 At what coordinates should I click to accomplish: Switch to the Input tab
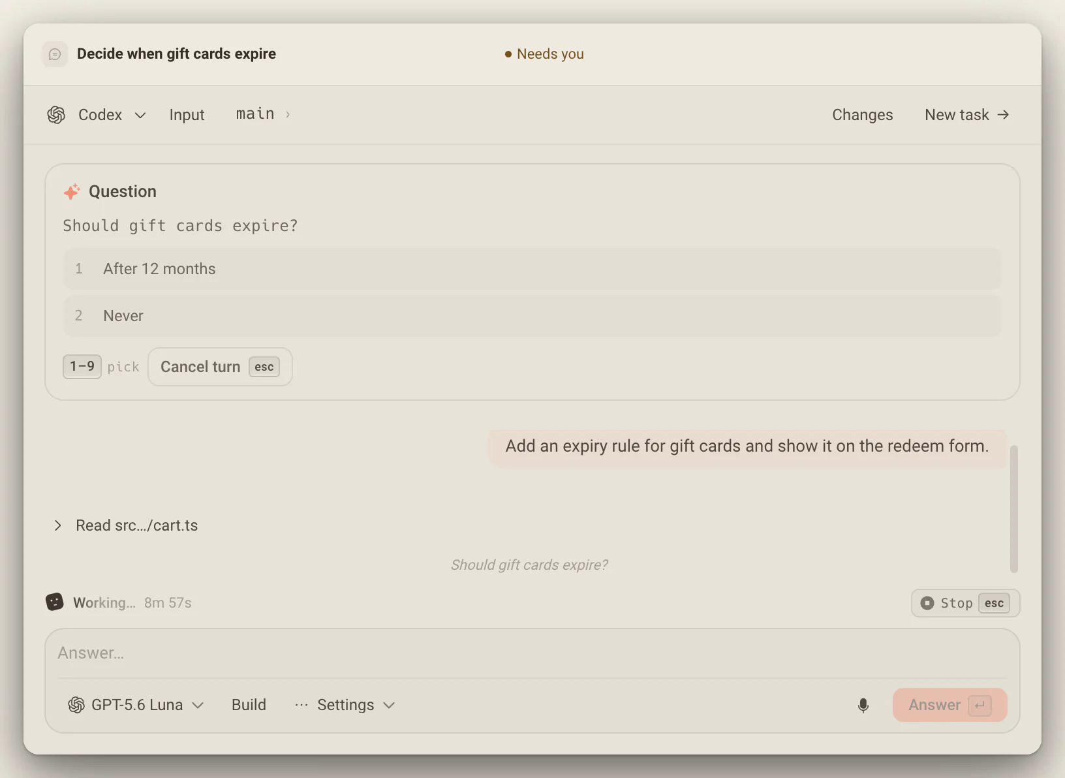coord(187,115)
